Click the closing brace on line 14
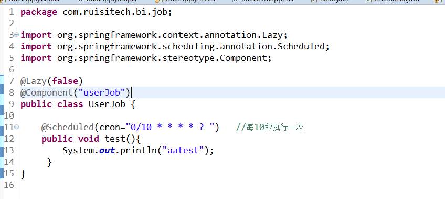This screenshot has width=445, height=199. (49, 162)
